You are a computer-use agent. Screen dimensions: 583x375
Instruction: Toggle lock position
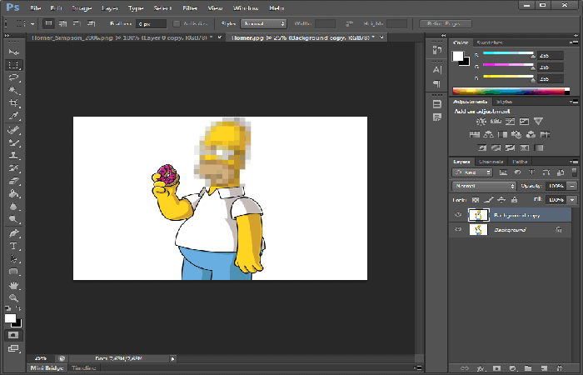pos(501,200)
